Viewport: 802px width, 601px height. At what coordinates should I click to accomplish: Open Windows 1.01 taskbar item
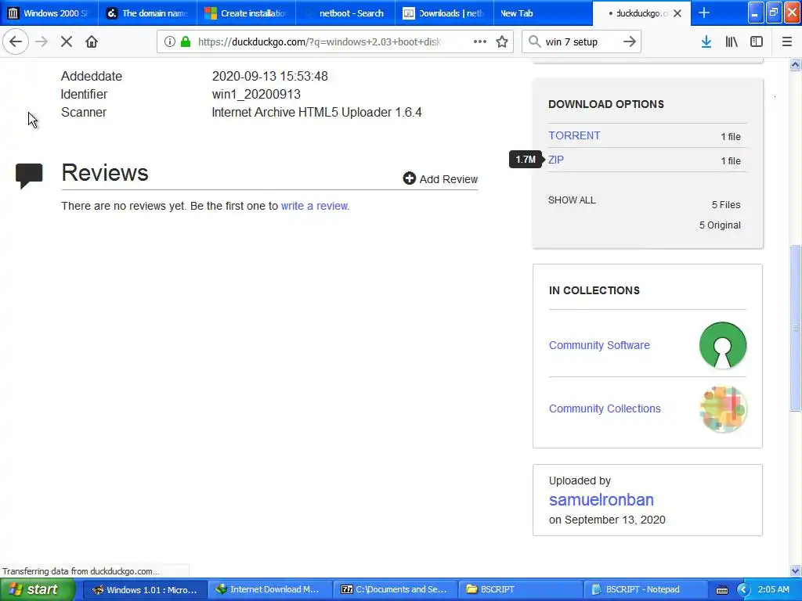pyautogui.click(x=145, y=589)
